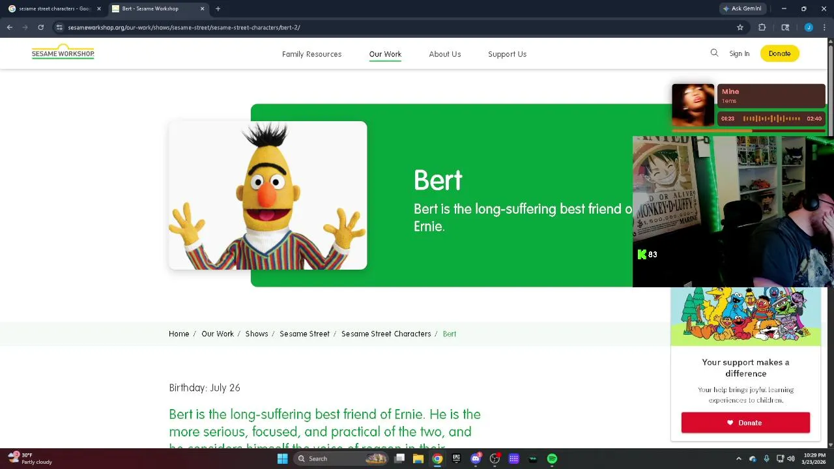834x469 pixels.
Task: Open the volume tray icon
Action: tap(791, 459)
